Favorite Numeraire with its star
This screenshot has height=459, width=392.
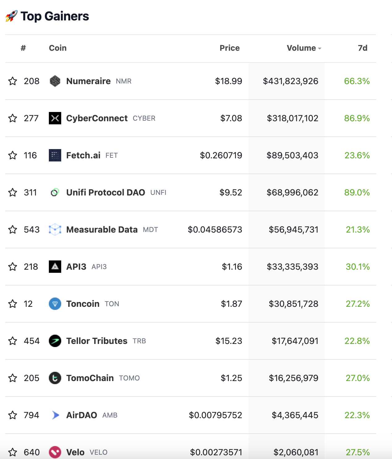click(13, 81)
